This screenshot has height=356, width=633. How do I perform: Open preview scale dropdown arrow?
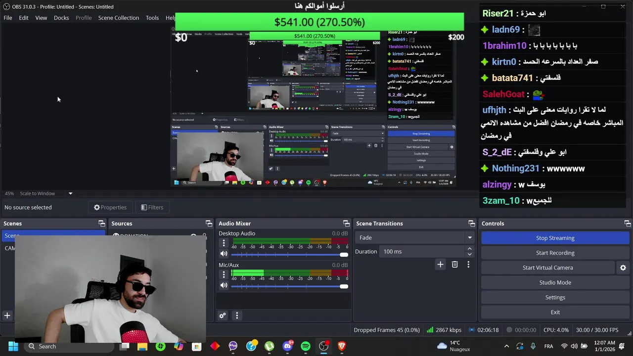coord(70,193)
